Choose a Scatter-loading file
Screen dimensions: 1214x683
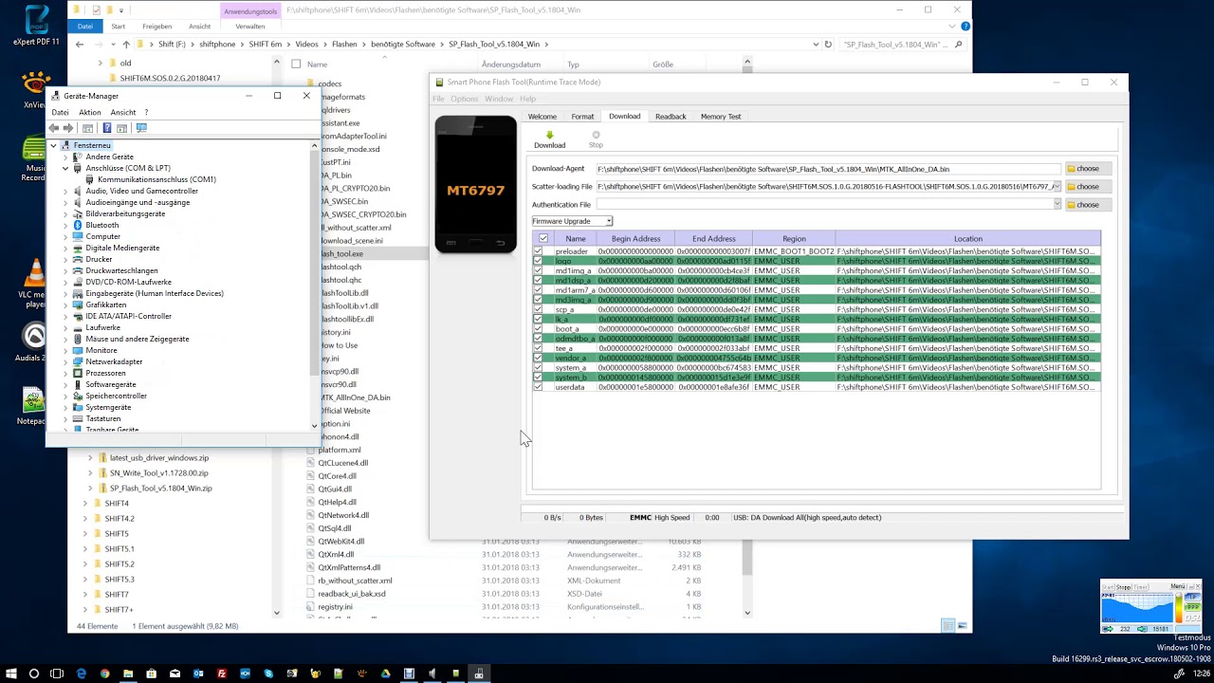pyautogui.click(x=1087, y=187)
